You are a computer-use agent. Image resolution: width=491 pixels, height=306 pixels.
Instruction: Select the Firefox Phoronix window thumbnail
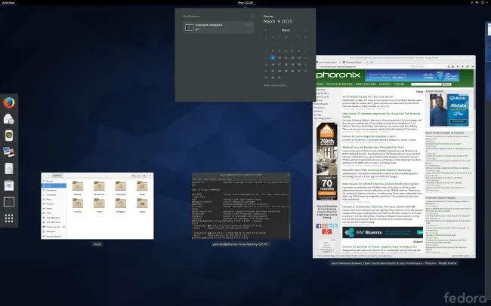pos(394,157)
